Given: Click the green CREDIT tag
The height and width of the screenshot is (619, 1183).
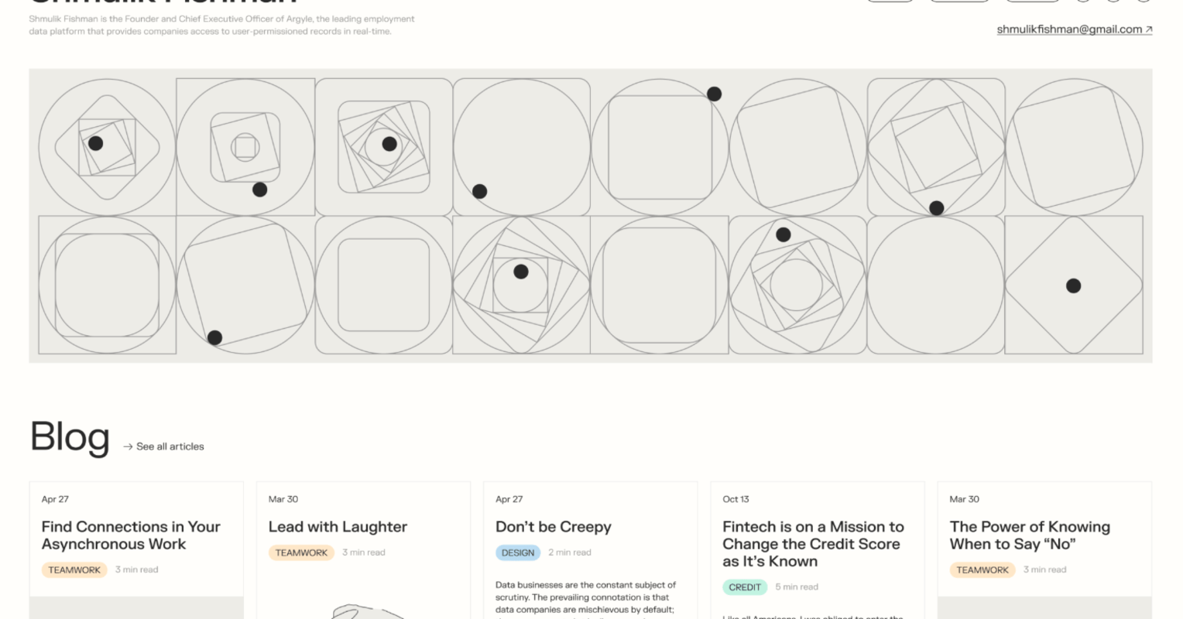Looking at the screenshot, I should point(745,587).
